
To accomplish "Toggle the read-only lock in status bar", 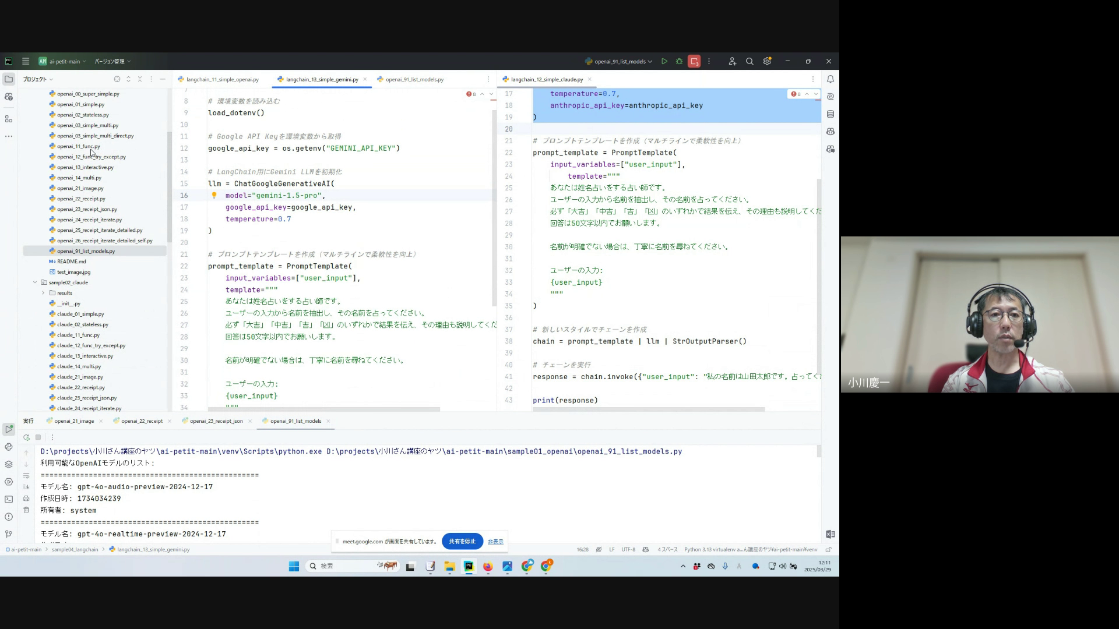I will click(x=828, y=549).
